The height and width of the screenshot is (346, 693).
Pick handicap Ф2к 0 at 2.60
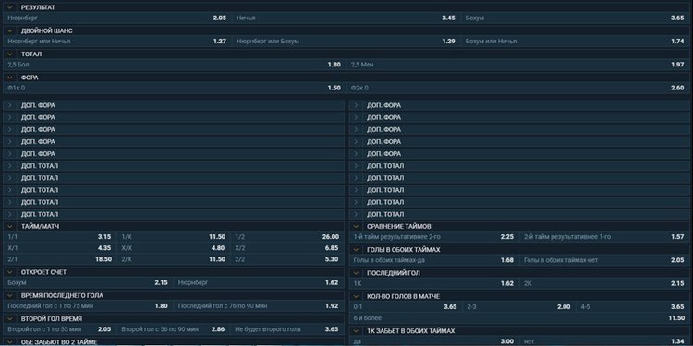click(517, 88)
